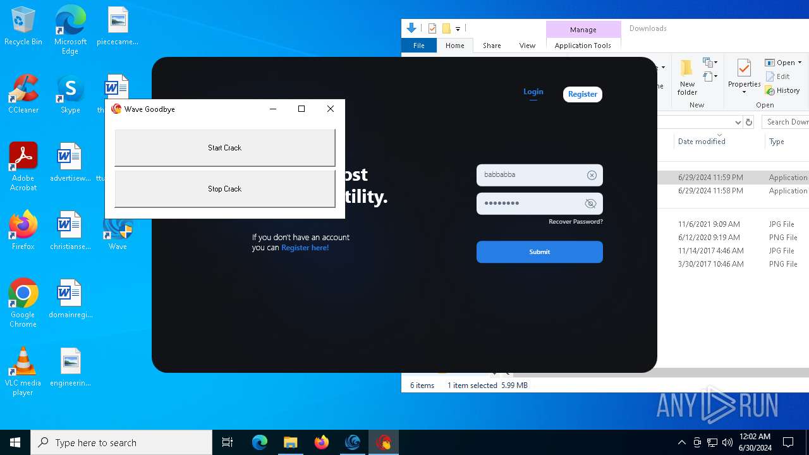Submit the Wave login form
809x455 pixels.
540,252
